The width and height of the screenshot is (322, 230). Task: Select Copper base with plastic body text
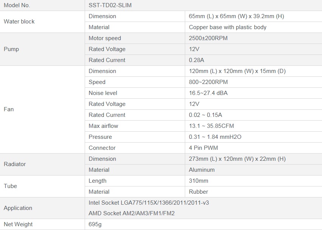click(228, 27)
